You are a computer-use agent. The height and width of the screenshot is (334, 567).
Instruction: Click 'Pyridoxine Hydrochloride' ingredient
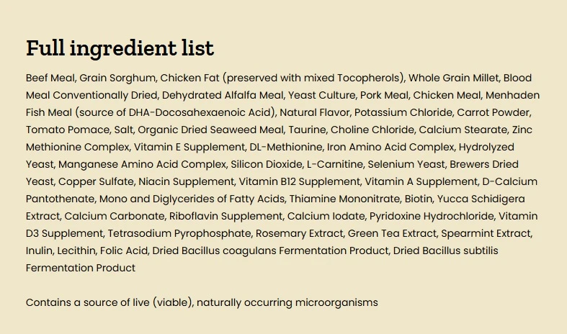tap(432, 216)
